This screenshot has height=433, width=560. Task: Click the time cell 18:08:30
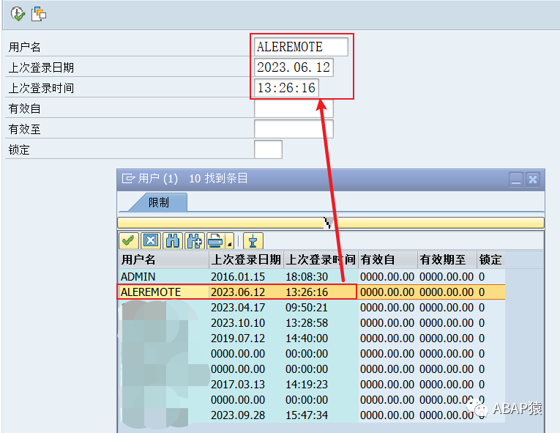(307, 277)
